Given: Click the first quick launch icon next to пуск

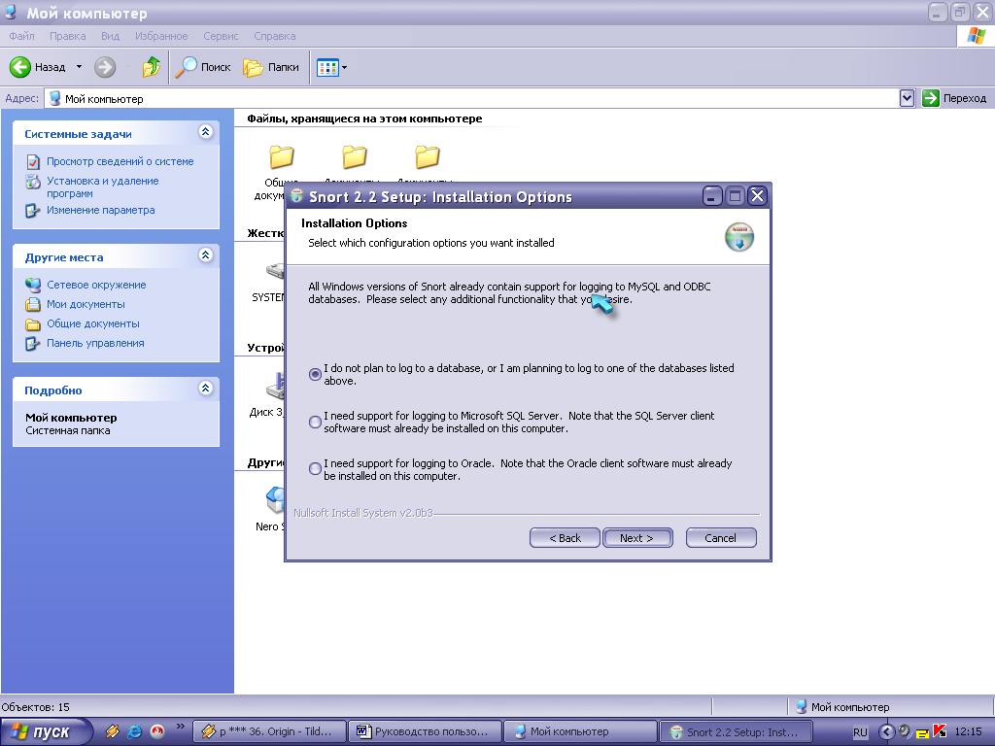Looking at the screenshot, I should coord(113,732).
